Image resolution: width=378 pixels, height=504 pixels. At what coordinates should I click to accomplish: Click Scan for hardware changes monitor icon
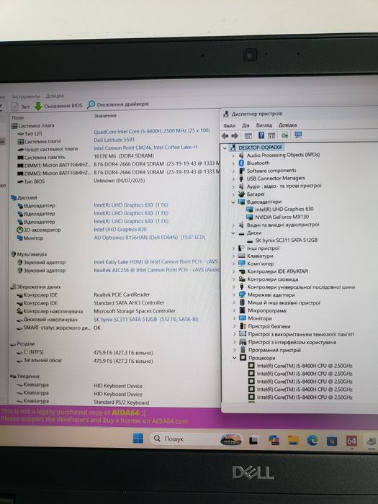(x=298, y=135)
